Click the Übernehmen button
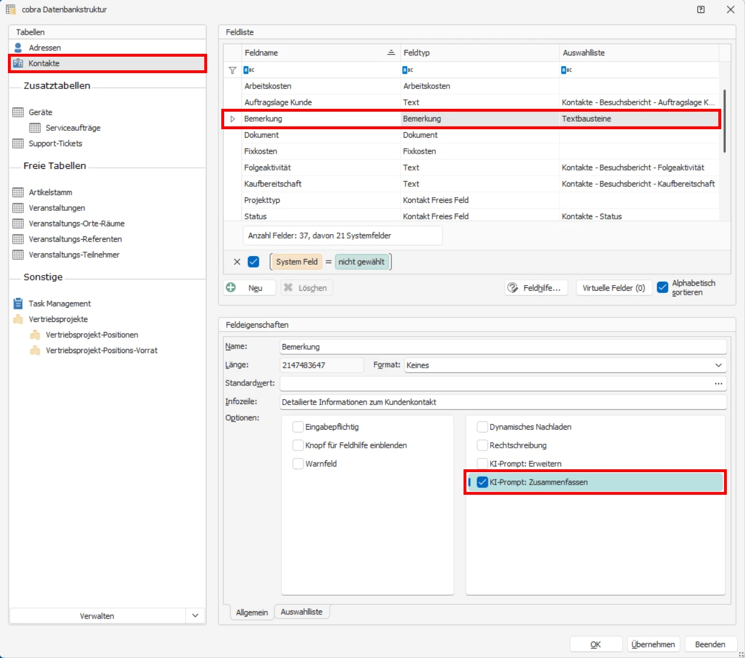 click(653, 644)
